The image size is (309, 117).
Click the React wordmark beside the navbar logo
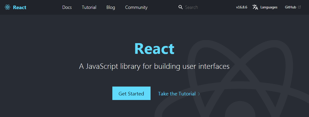20,7
